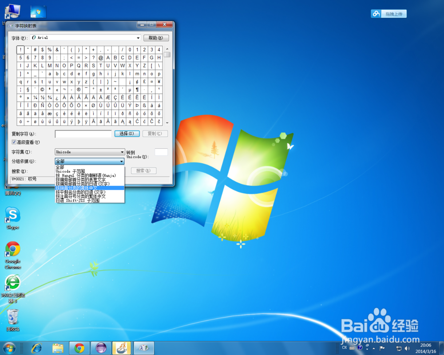The image size is (444, 355).
Task: Open Windows Explorer from the taskbar
Action: pyautogui.click(x=58, y=348)
